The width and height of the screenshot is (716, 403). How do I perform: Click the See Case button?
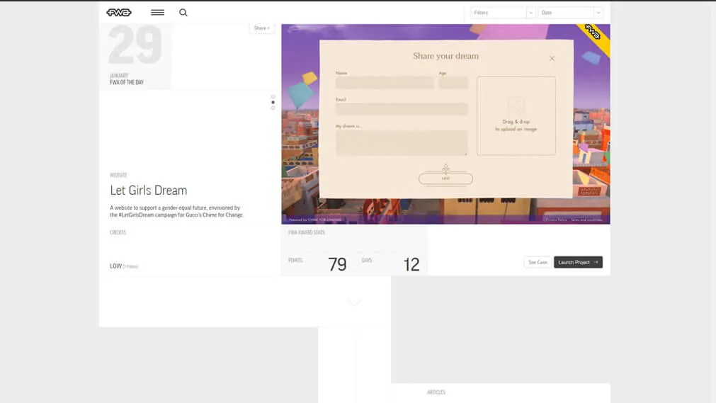click(x=538, y=262)
